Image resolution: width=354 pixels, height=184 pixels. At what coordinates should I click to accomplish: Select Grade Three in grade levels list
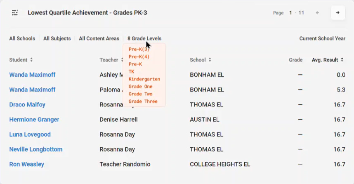[143, 101]
